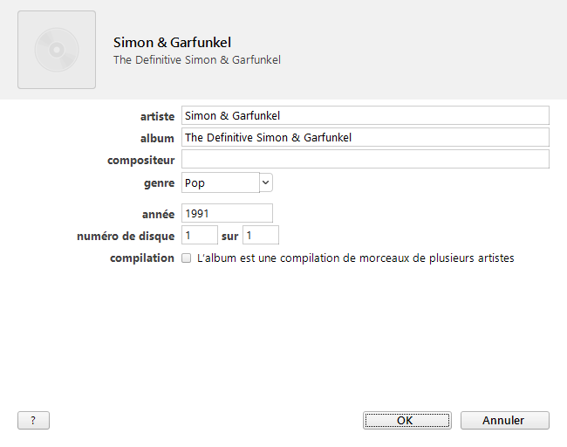The width and height of the screenshot is (567, 447).
Task: Click the album subtitle in the header
Action: pyautogui.click(x=197, y=59)
